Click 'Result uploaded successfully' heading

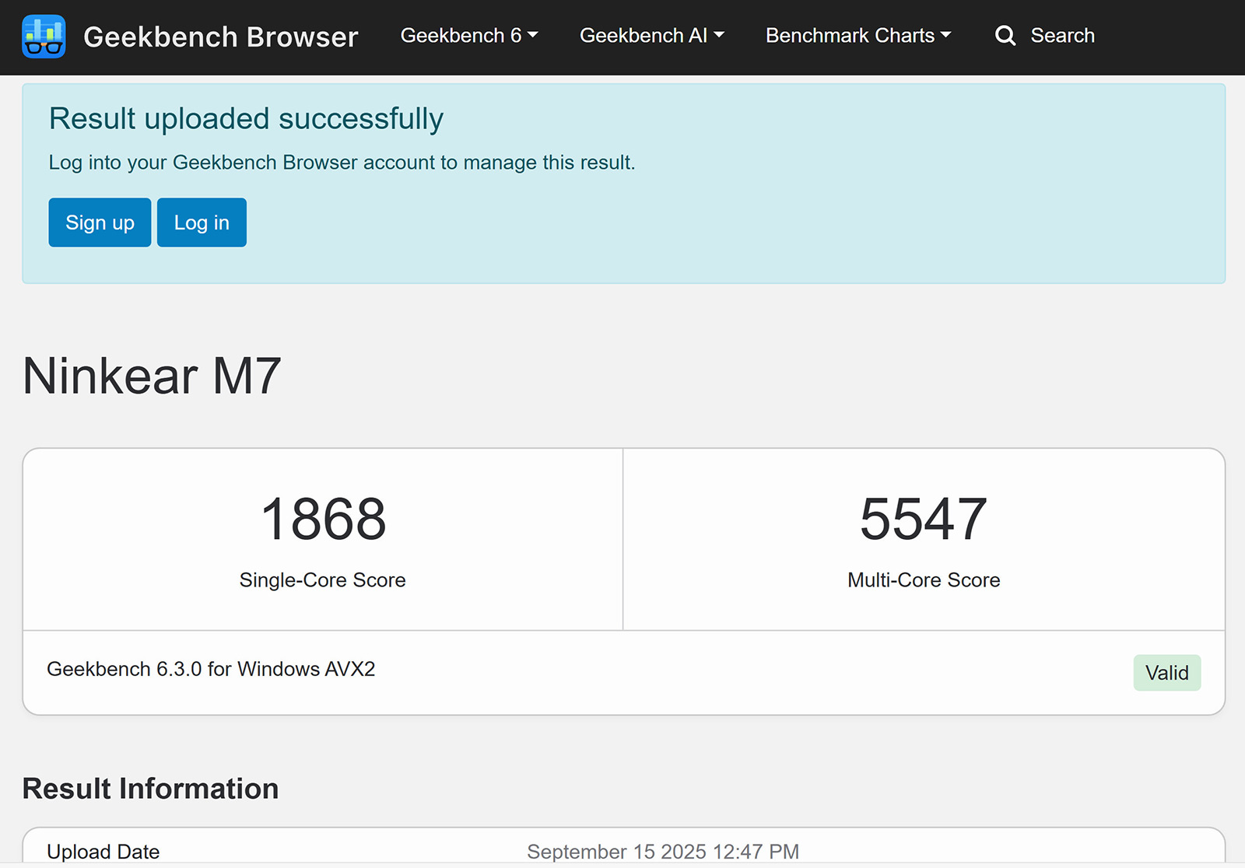pyautogui.click(x=246, y=119)
